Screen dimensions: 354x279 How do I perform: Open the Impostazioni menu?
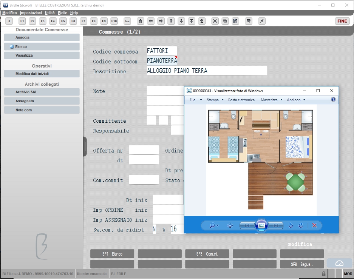click(x=31, y=13)
